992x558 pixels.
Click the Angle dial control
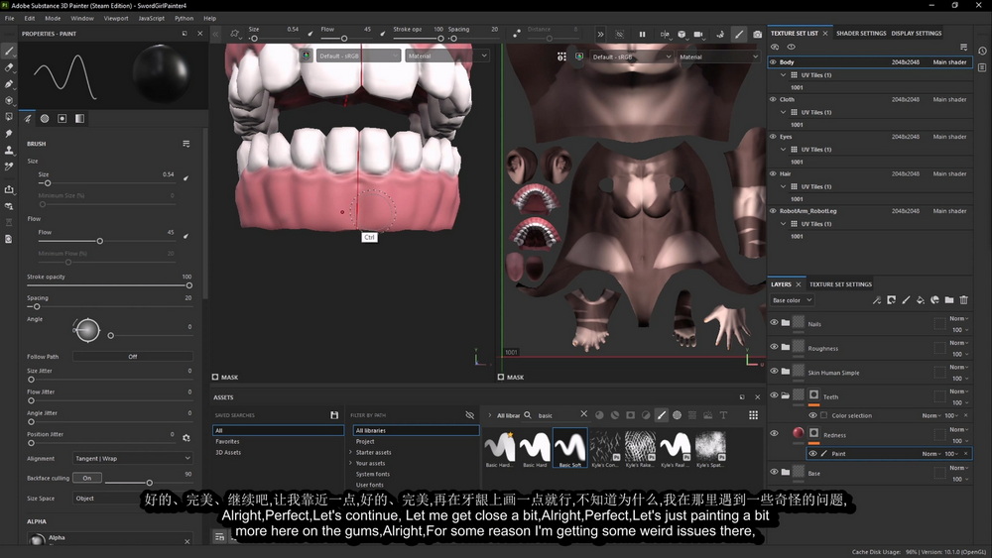87,330
